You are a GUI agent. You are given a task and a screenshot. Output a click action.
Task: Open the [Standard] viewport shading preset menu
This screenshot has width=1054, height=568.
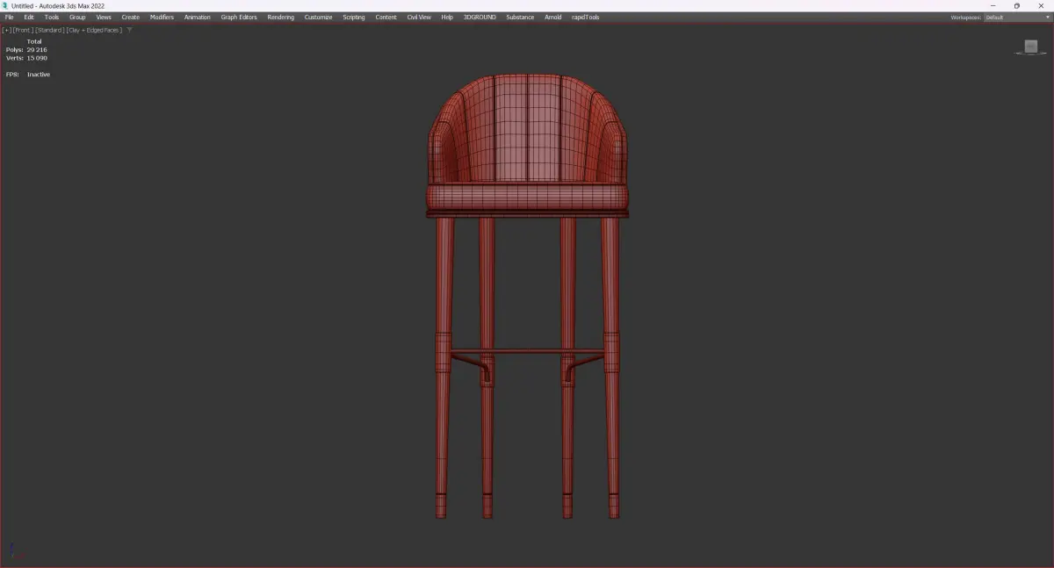50,30
